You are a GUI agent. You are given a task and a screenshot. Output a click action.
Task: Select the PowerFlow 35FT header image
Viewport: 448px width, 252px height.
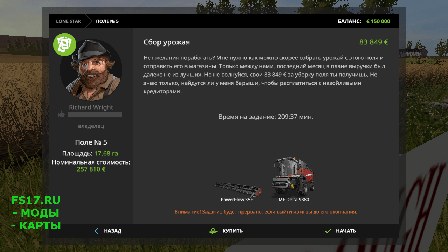pyautogui.click(x=238, y=189)
